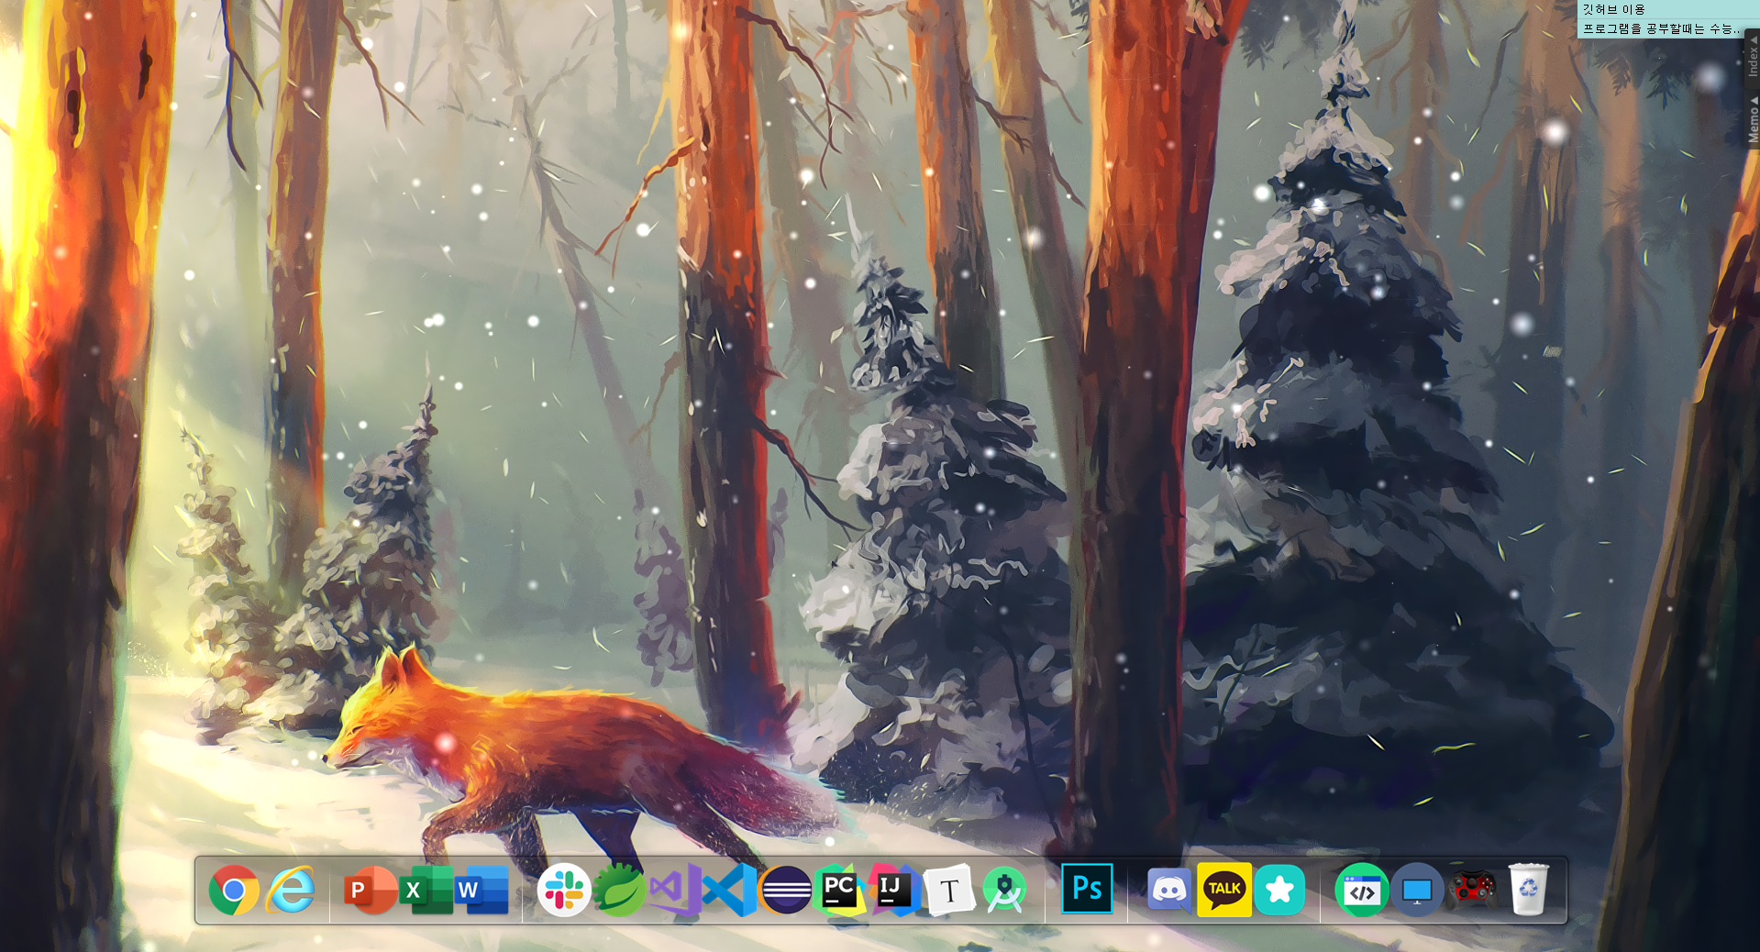Launch PyCharm from the dock

tap(840, 890)
